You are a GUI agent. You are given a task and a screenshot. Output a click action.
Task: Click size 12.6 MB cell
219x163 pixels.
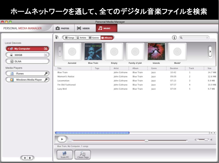[212, 77]
